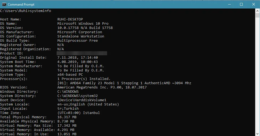This screenshot has width=260, height=136.
Task: Open the Command Prompt system menu icon
Action: 4,5
